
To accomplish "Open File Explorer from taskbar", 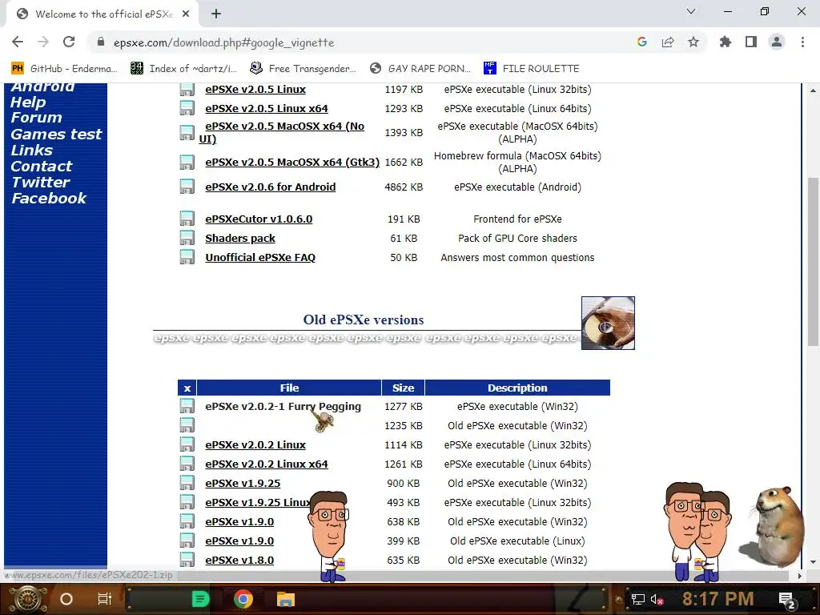I will pyautogui.click(x=286, y=599).
